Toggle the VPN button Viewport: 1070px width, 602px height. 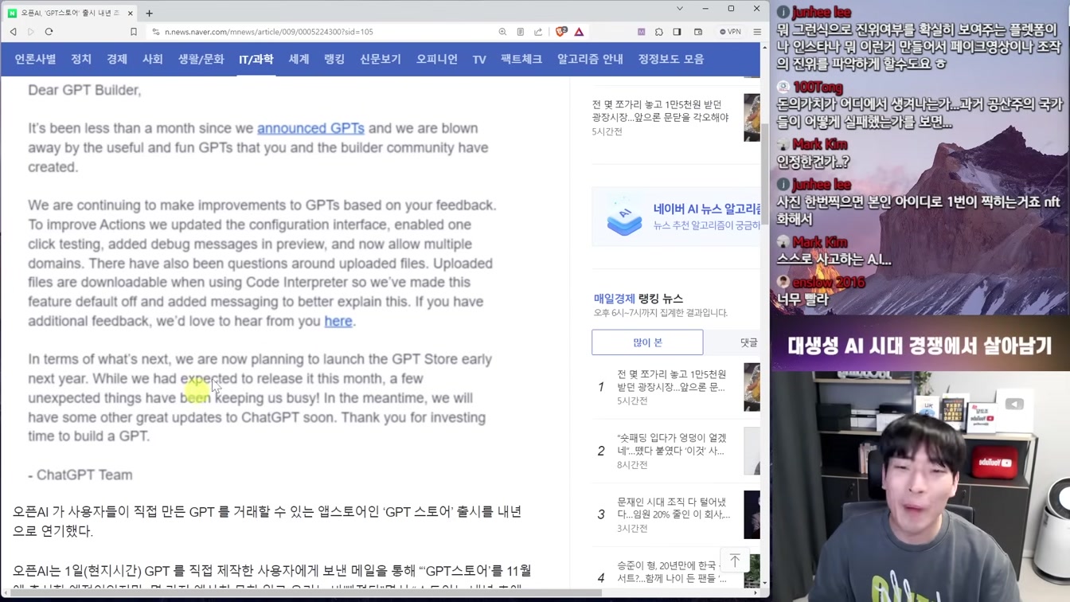(730, 32)
